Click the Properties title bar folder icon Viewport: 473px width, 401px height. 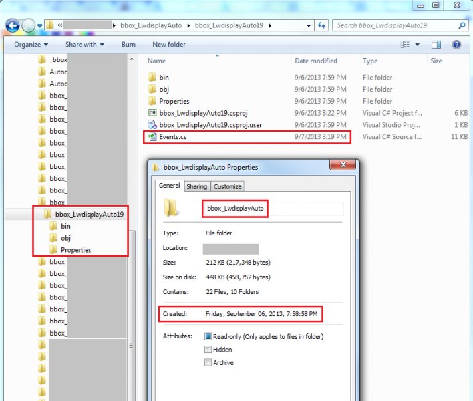click(156, 168)
